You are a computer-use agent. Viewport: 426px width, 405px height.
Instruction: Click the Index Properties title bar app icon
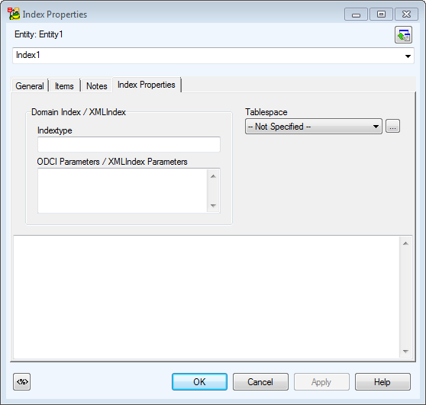[14, 14]
